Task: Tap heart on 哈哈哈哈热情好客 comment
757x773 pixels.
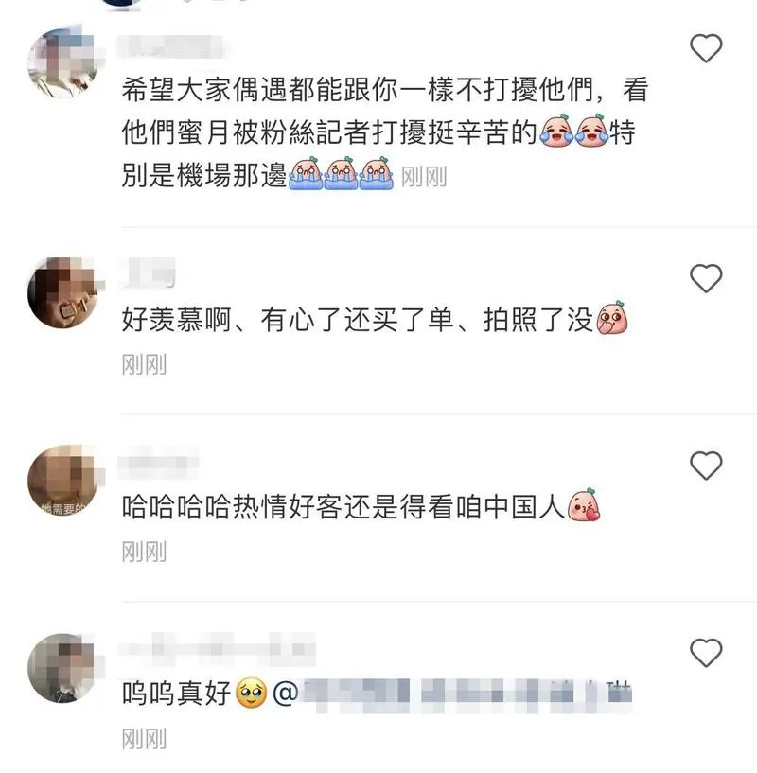Action: point(706,465)
